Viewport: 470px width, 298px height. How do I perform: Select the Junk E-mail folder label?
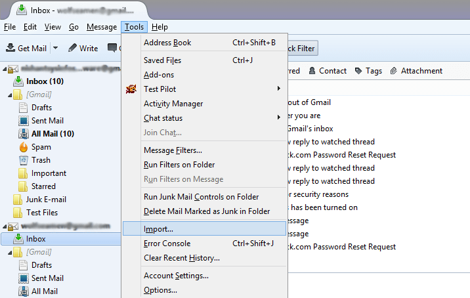tap(46, 200)
